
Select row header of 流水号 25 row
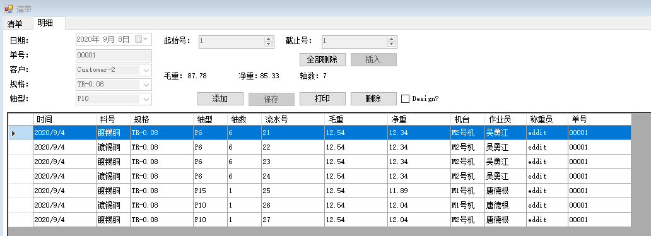20,191
